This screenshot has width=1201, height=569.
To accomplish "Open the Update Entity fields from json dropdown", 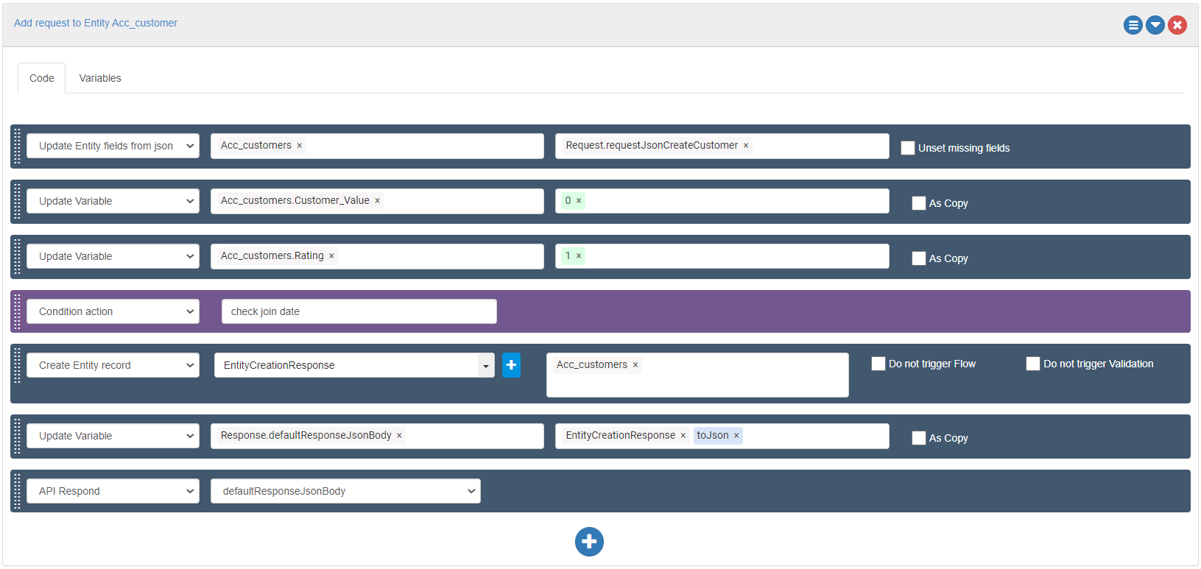I will click(x=113, y=146).
